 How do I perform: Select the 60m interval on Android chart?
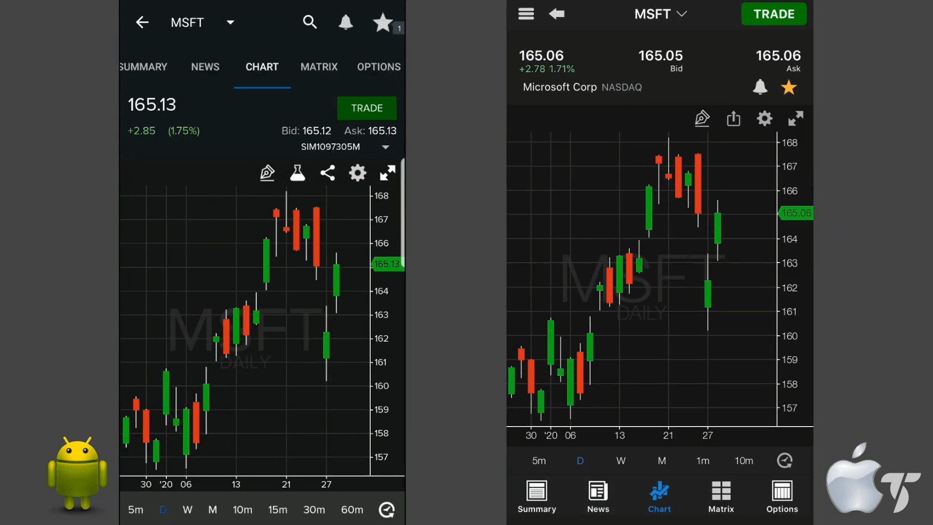pos(352,509)
